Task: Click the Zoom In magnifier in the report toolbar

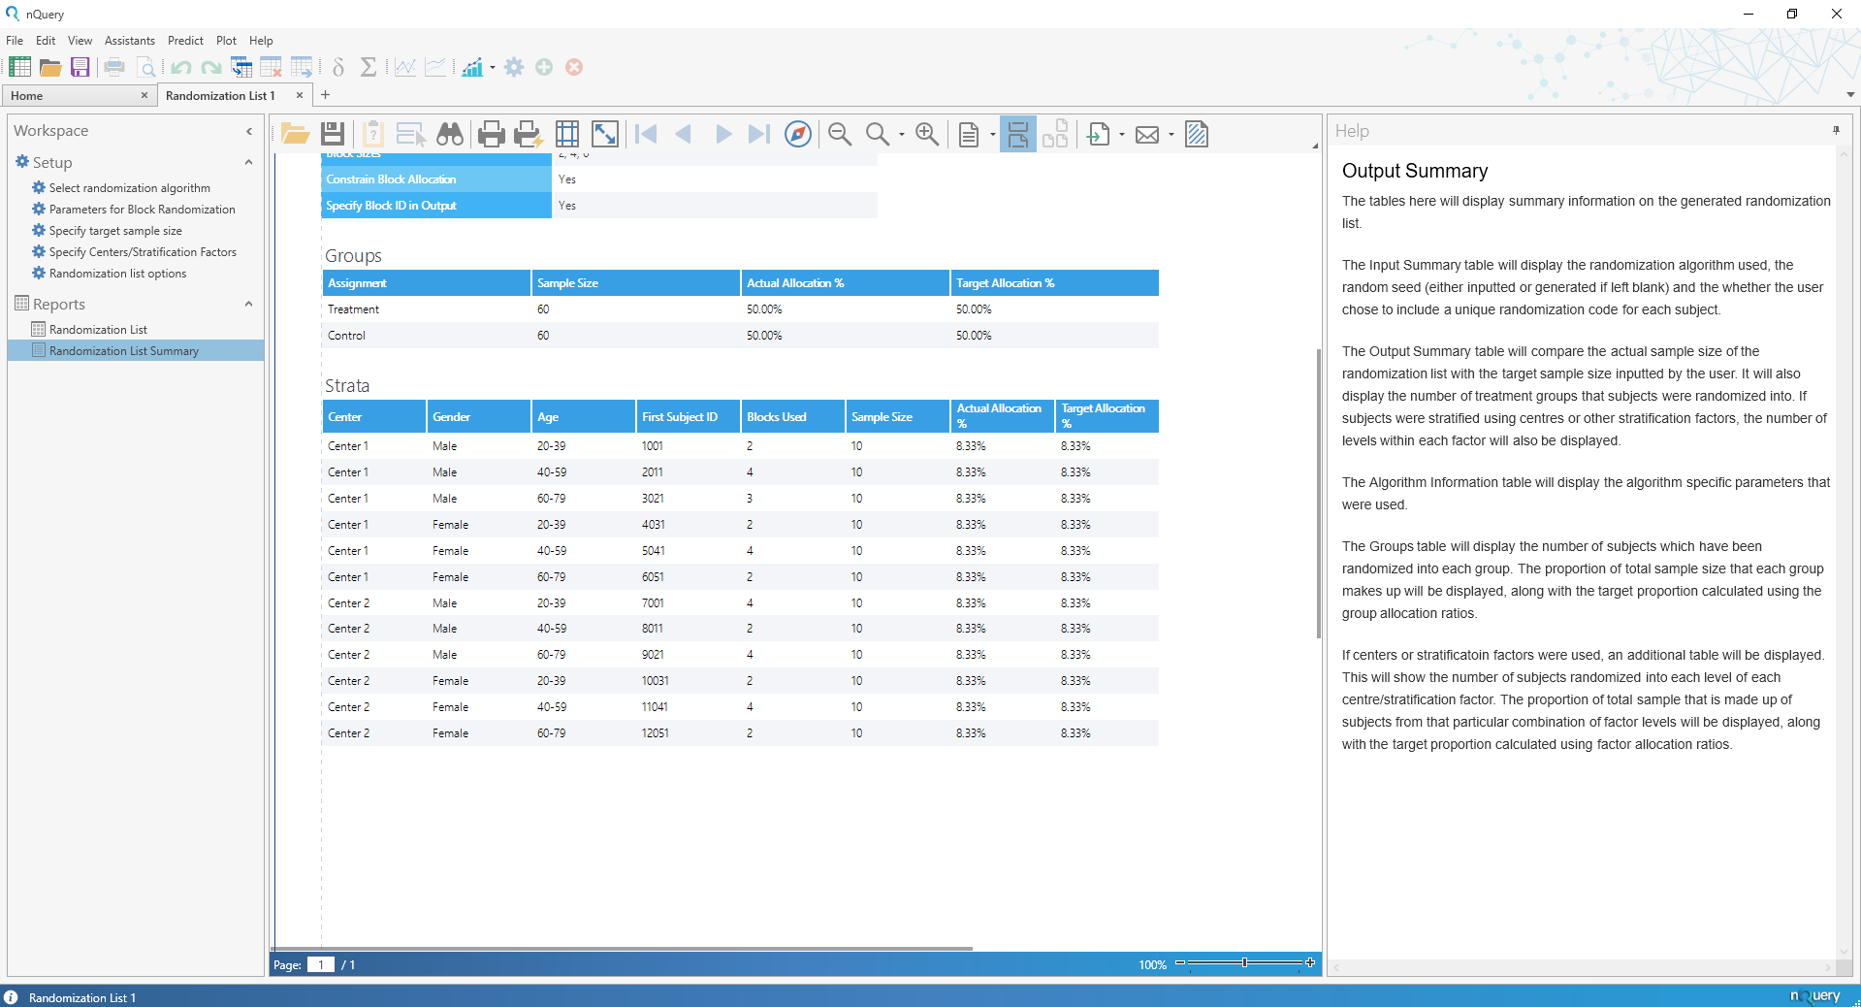Action: (926, 134)
